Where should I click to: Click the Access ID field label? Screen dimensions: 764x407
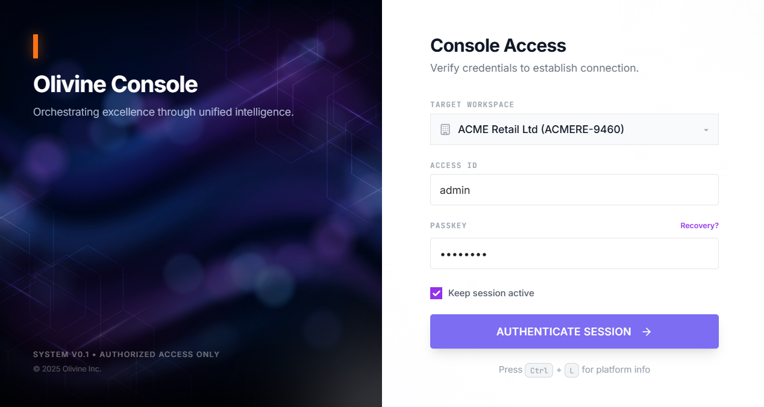pyautogui.click(x=454, y=166)
